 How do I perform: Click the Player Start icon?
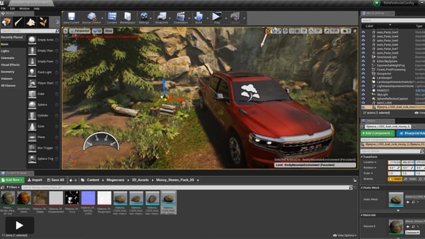tap(32, 83)
